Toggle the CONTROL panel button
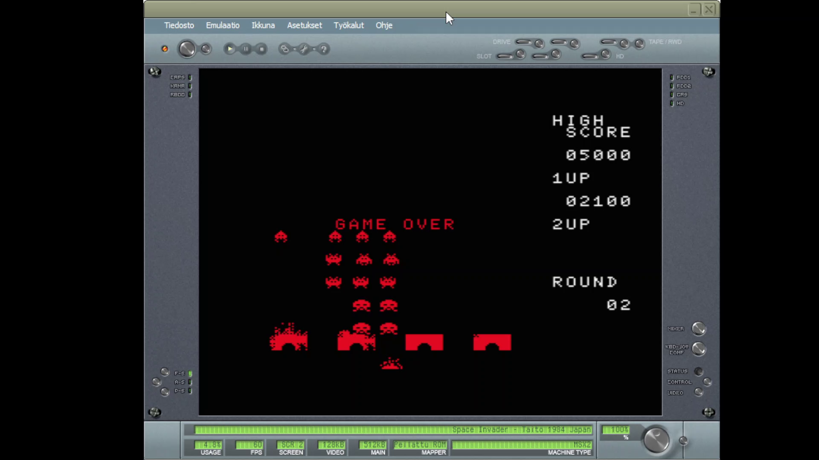819x460 pixels. click(707, 382)
